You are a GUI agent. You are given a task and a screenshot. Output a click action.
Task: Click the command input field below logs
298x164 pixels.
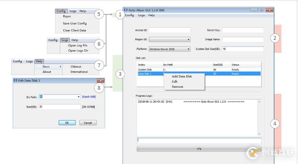(x=199, y=140)
